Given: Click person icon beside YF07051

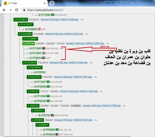Looking at the screenshot, I should click(32, 72).
